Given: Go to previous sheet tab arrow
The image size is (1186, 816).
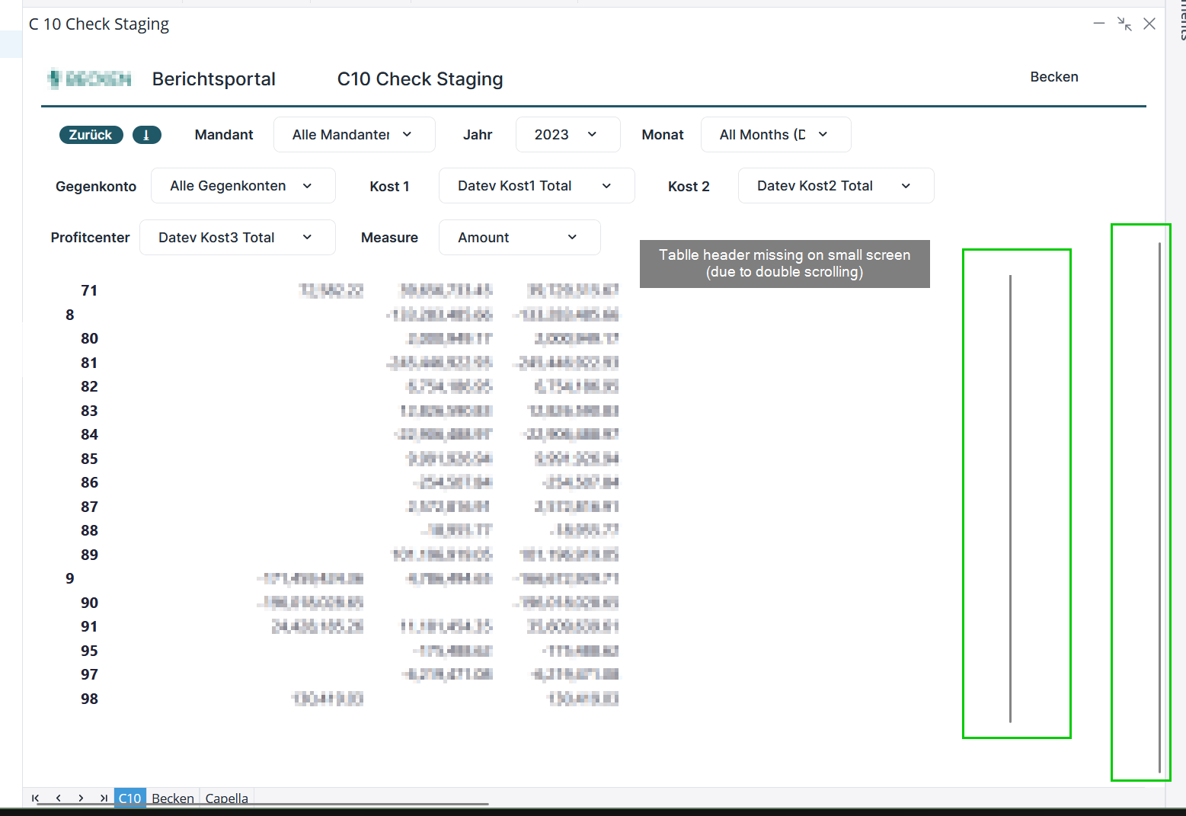Looking at the screenshot, I should (x=58, y=798).
